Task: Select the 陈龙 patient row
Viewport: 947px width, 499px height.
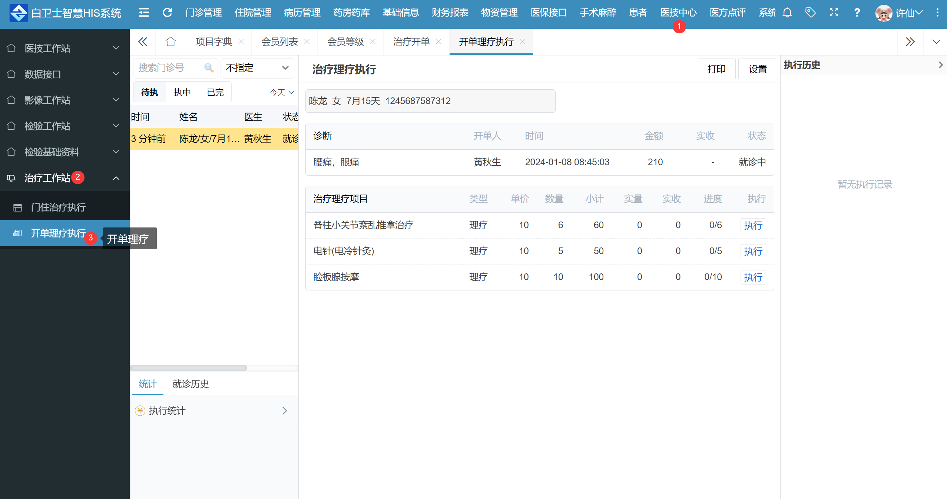Action: pos(214,139)
